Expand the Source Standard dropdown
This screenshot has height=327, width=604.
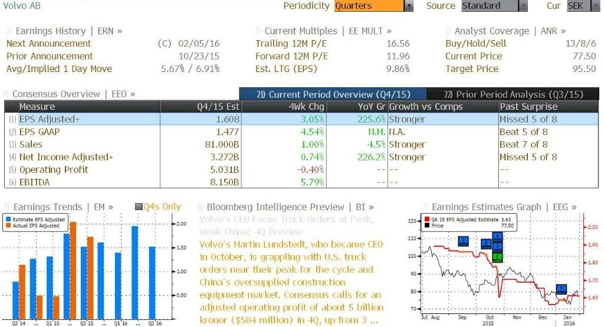click(523, 6)
